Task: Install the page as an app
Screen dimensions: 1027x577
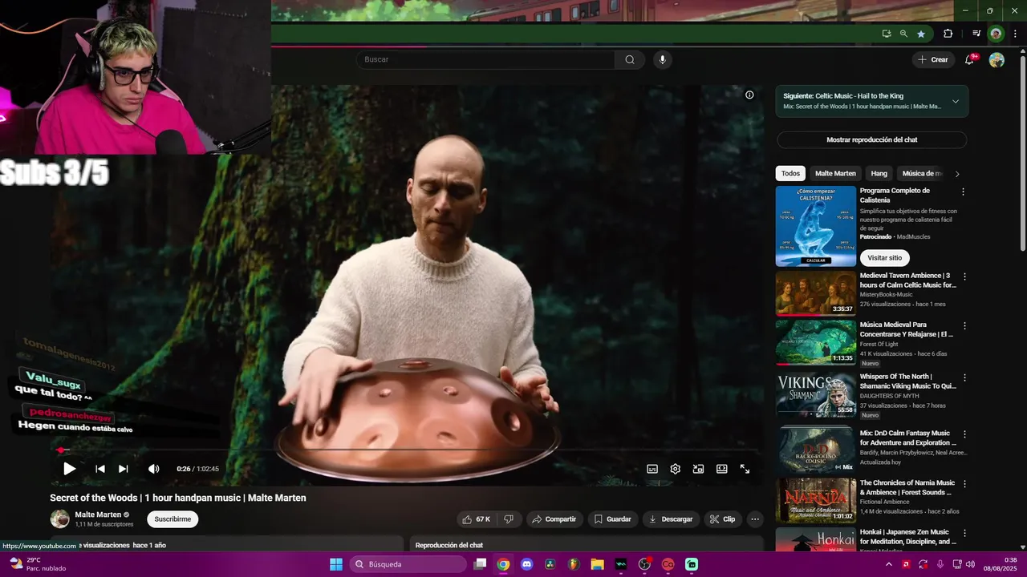Action: (x=887, y=34)
